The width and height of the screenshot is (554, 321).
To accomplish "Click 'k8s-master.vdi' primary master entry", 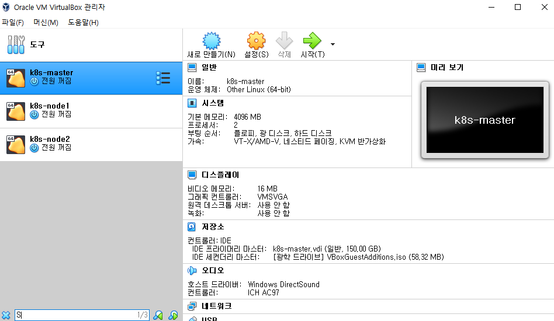I will coord(327,249).
